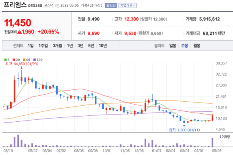Select the 3개월 line chart tab

(57, 46)
